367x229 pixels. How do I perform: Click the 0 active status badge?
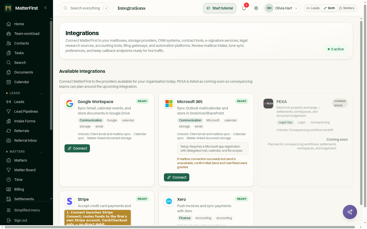tap(336, 49)
